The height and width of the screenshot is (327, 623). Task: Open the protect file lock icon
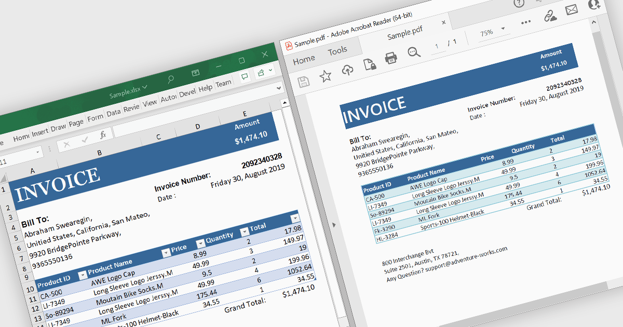coord(369,64)
